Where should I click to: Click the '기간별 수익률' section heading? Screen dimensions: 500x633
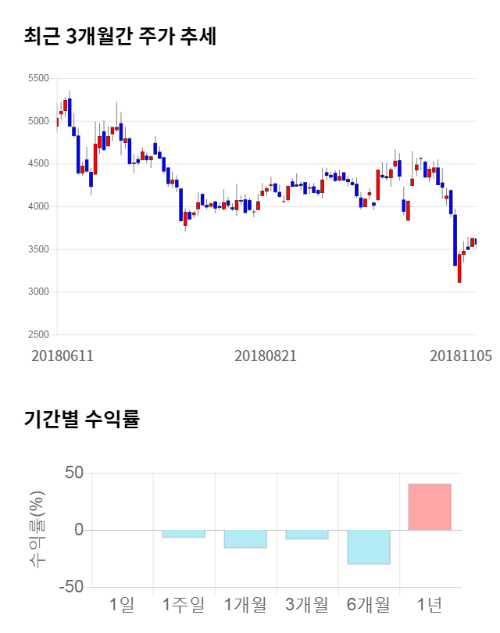click(82, 420)
